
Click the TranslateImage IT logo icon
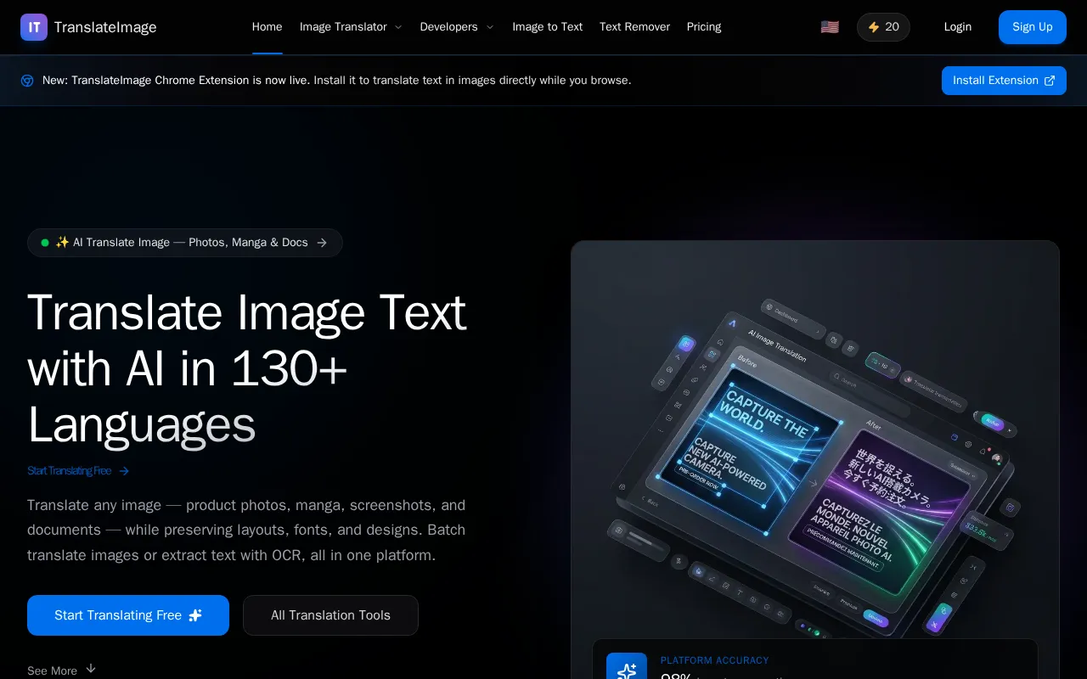tap(34, 27)
